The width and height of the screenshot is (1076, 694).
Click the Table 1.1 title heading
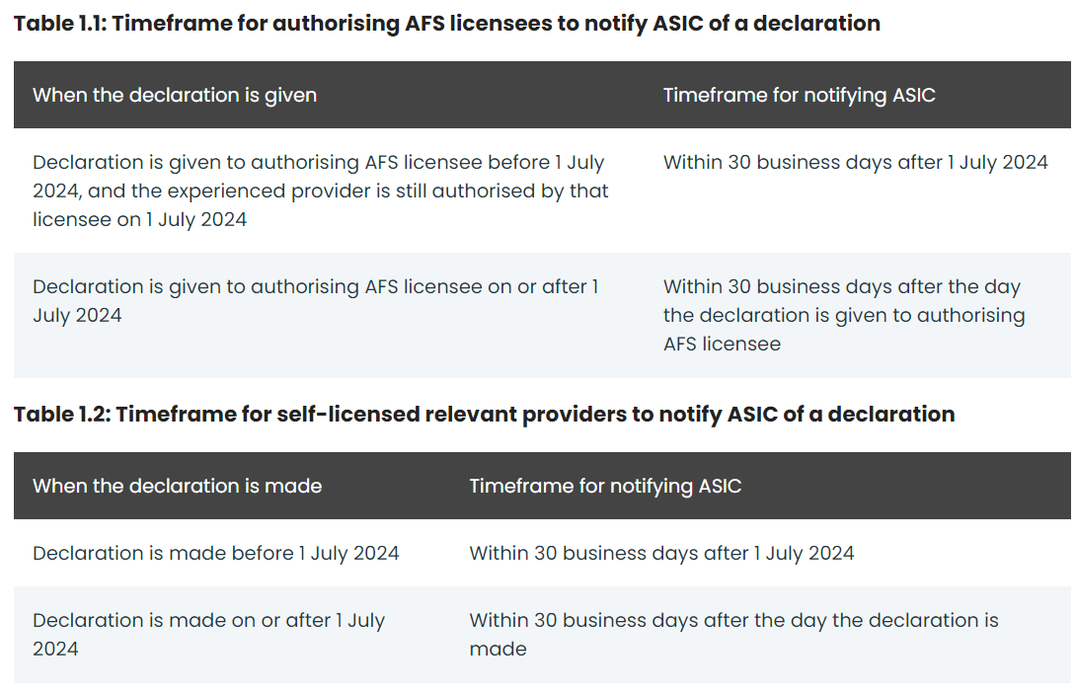pyautogui.click(x=446, y=23)
